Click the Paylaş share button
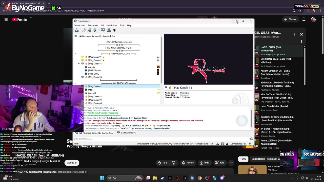The image size is (324, 182). 188,163
